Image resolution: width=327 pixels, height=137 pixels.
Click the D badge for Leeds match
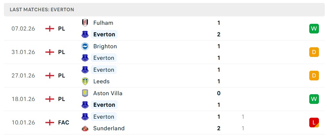[314, 76]
